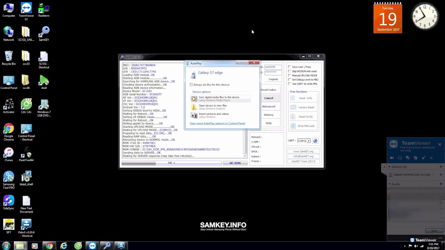The width and height of the screenshot is (445, 250).
Task: Click the SamKEY password field
Action: [x=273, y=72]
